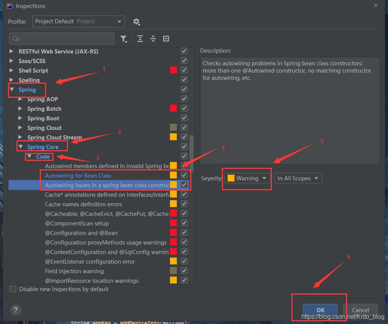Open the profile gear settings icon
Viewport: 388px width, 324px height.
point(136,22)
